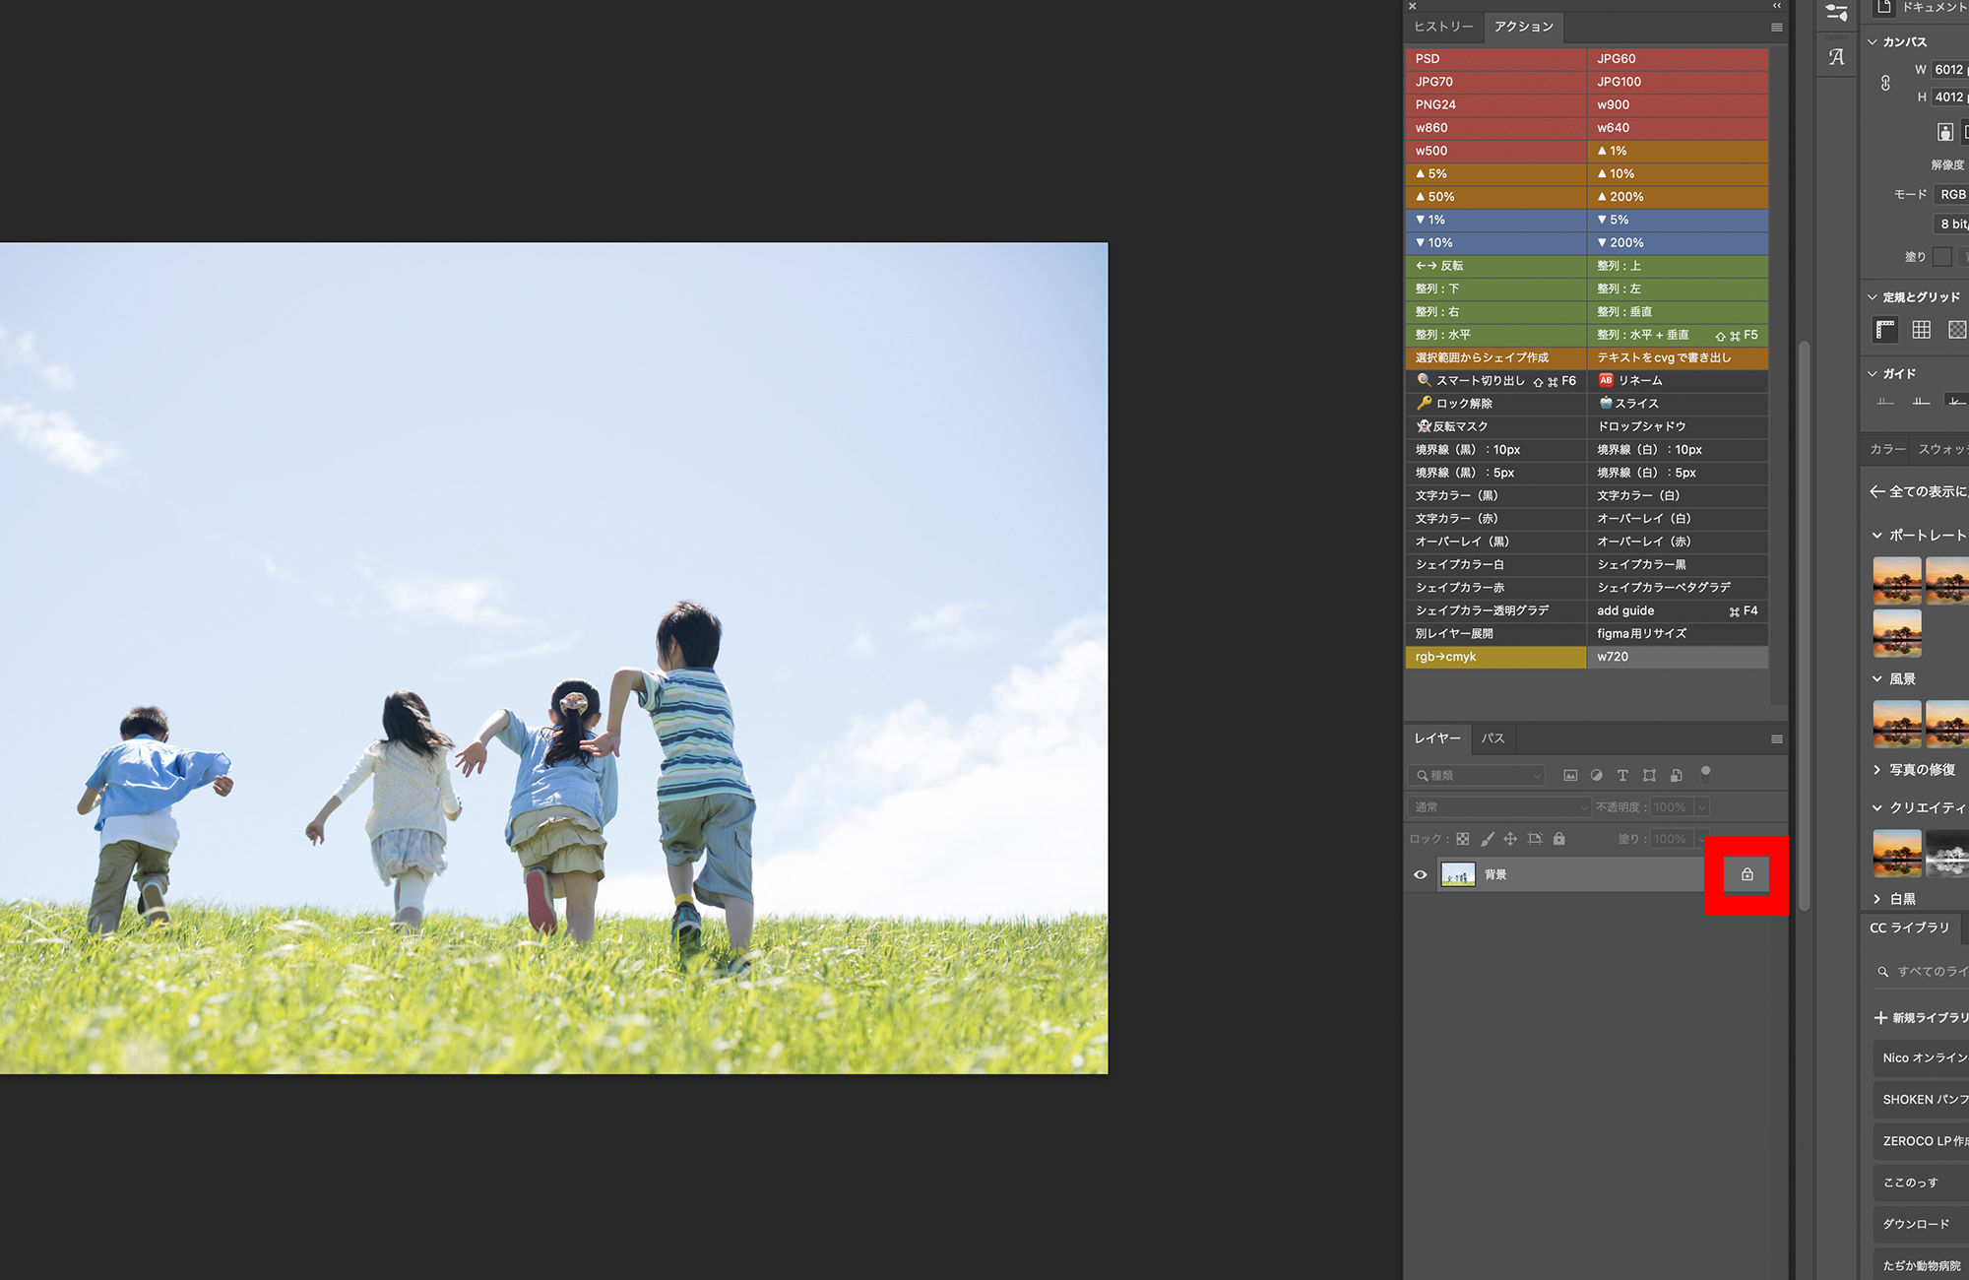
Task: Run the PSD action button
Action: click(1495, 59)
